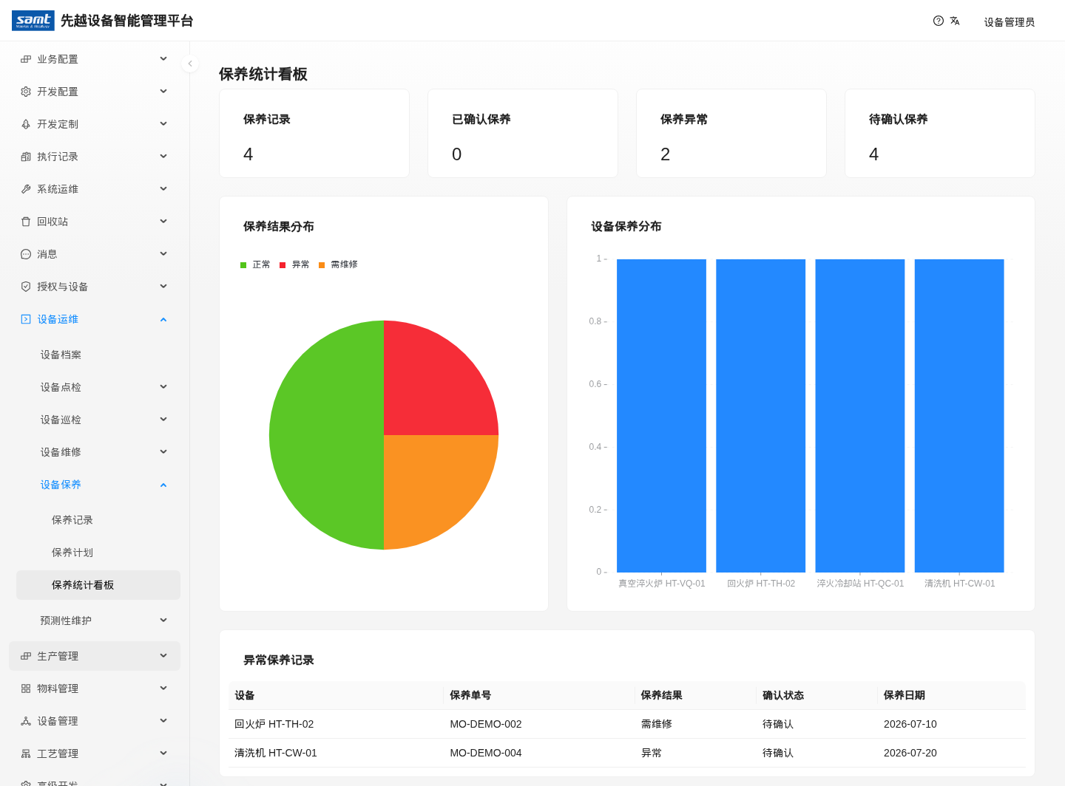Click the 回火炉 HT-TH-02 bar
Screen dimensions: 1065x786
click(x=760, y=416)
